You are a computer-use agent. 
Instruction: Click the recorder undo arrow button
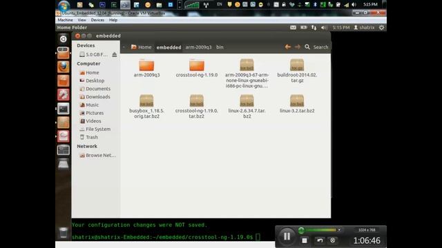[x=320, y=240]
